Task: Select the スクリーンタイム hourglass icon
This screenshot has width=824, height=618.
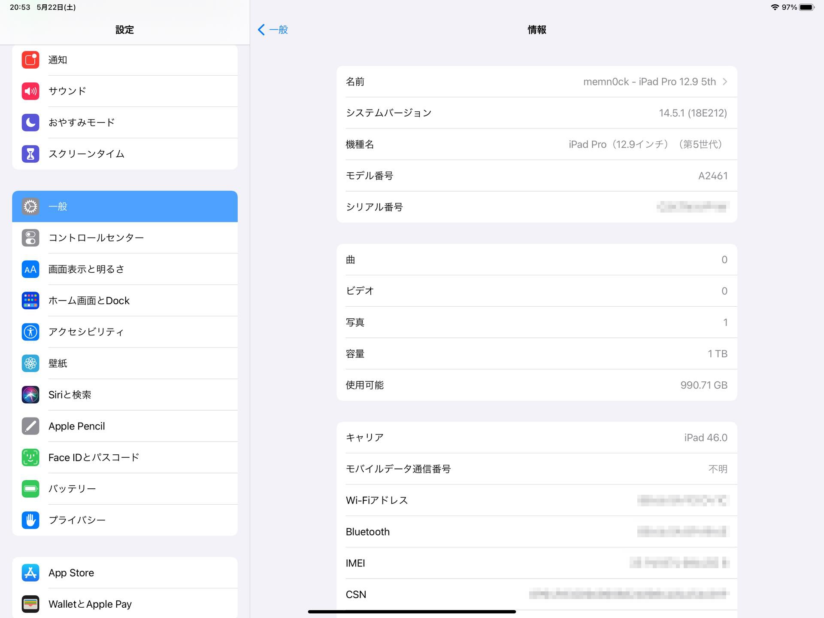Action: point(30,154)
